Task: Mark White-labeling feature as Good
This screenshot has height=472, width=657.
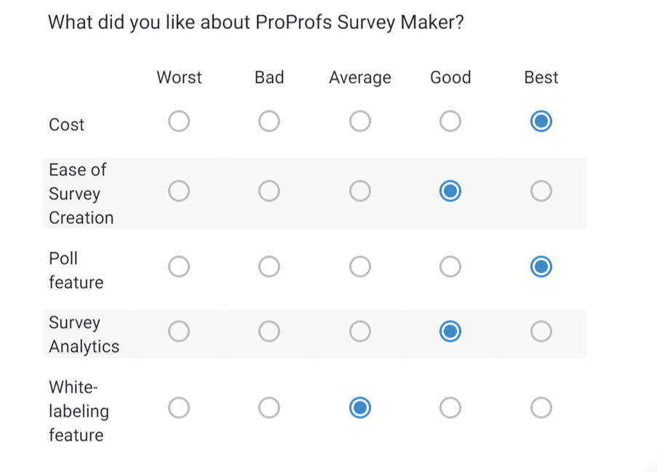Action: coord(450,407)
